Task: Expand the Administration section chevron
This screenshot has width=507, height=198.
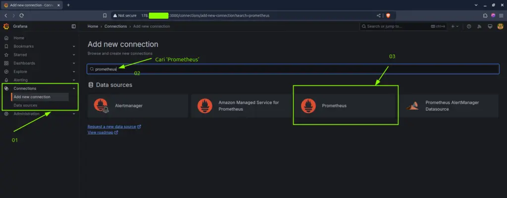Action: tap(74, 114)
